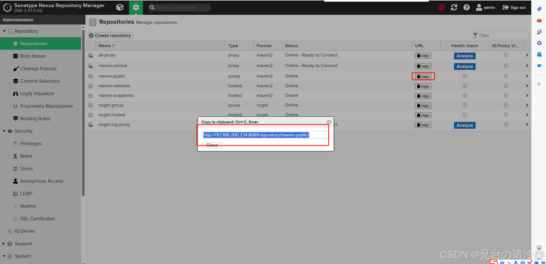Open the maven-public row chevron

pyautogui.click(x=527, y=76)
